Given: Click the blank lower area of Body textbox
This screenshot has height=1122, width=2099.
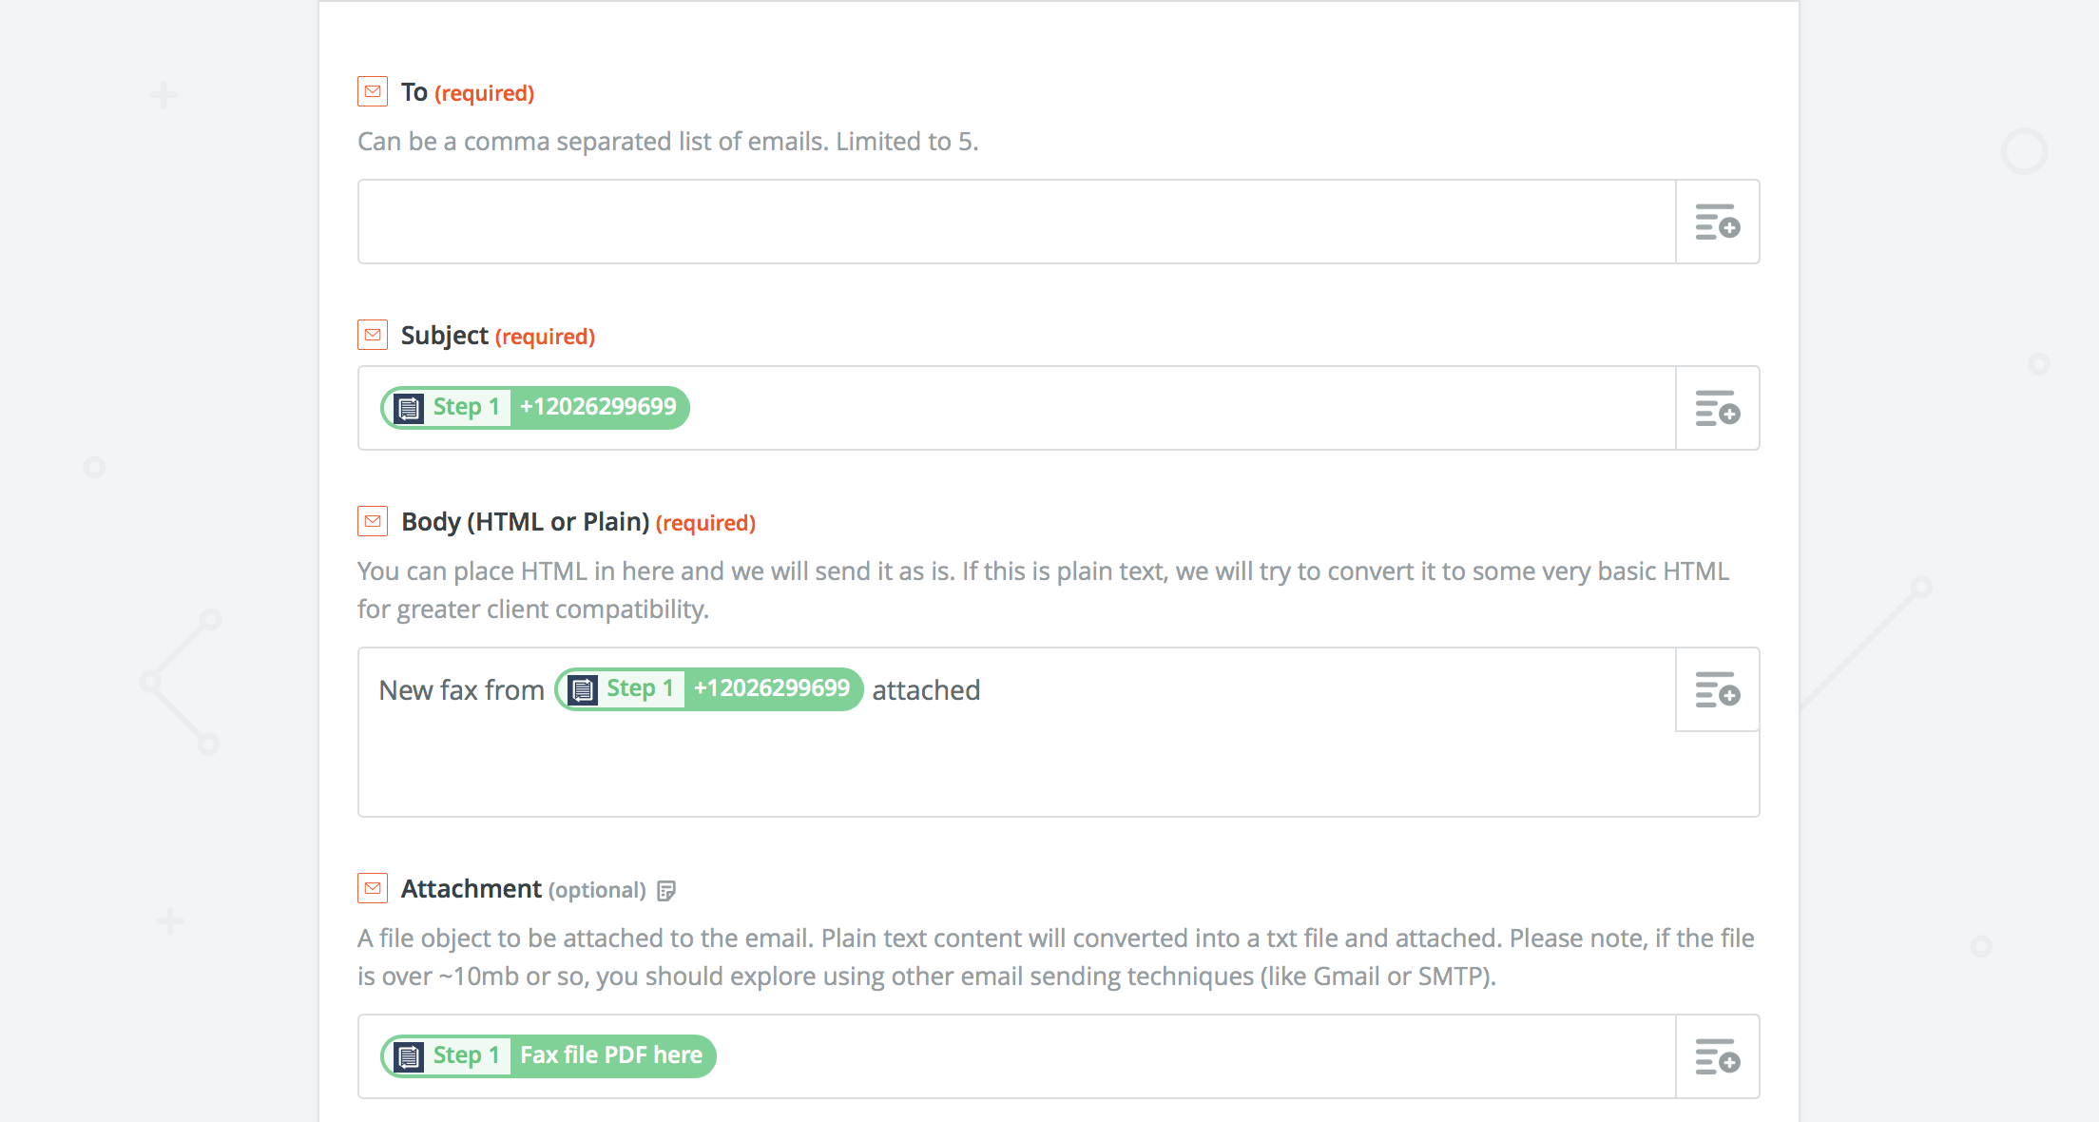Looking at the screenshot, I should tap(1016, 772).
